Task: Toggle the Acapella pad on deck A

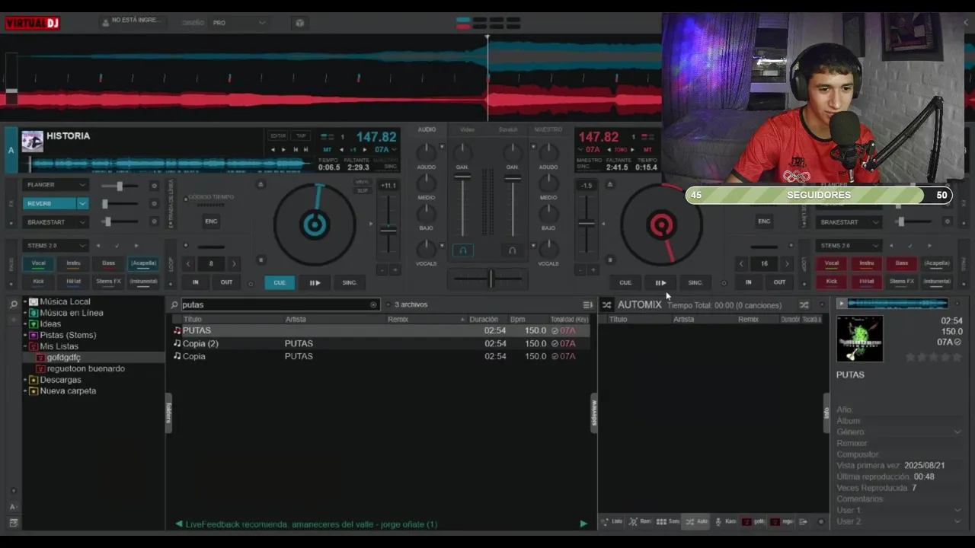Action: pyautogui.click(x=143, y=263)
